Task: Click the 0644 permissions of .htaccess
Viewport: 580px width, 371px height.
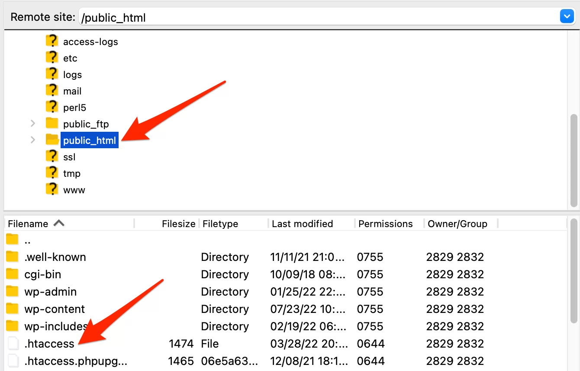Action: coord(371,344)
